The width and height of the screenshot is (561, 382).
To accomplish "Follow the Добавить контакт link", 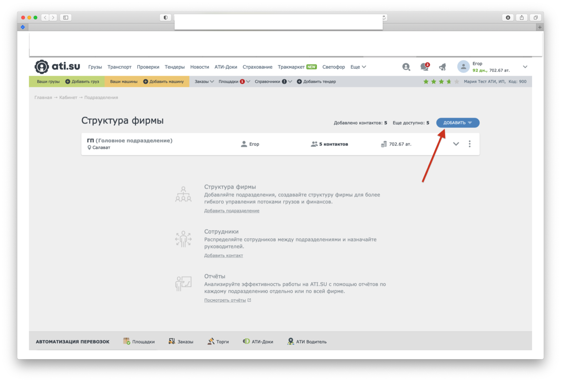I will click(x=223, y=255).
